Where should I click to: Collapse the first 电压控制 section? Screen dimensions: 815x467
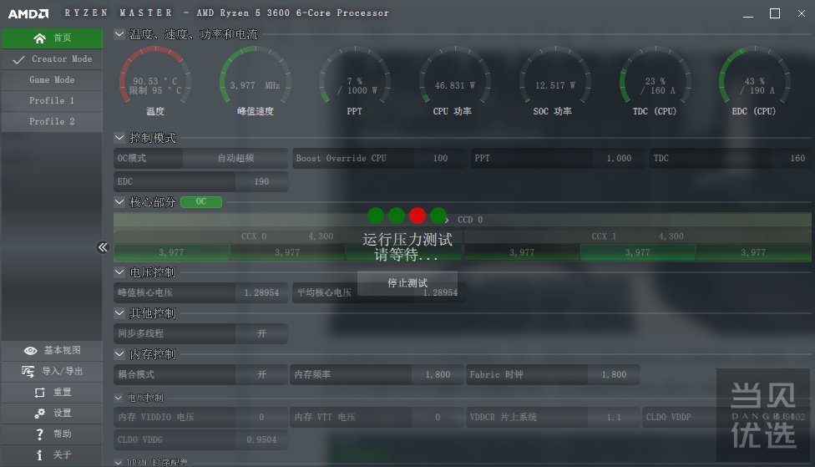coord(119,272)
